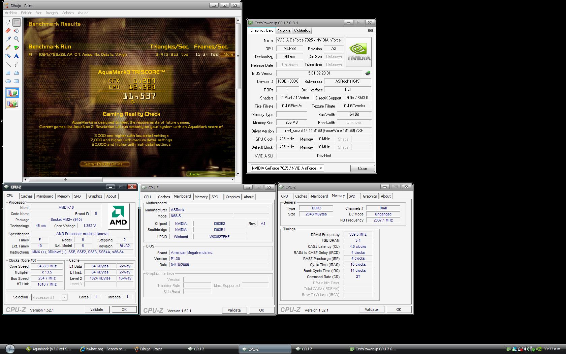Switch to Validation tab in GPU-Z

(302, 31)
